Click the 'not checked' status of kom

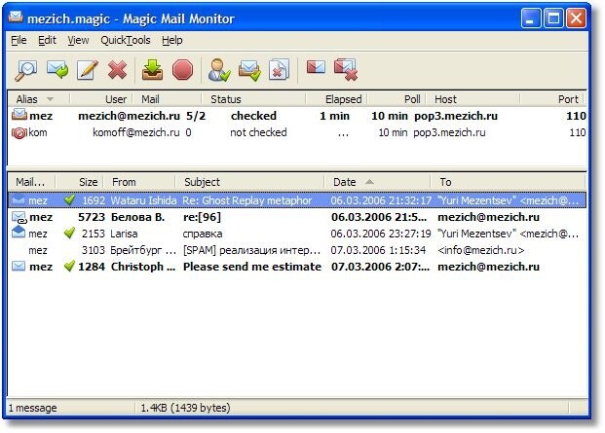(x=258, y=132)
